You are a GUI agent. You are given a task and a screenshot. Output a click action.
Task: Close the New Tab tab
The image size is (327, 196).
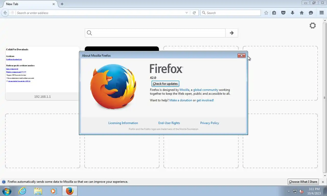54,4
